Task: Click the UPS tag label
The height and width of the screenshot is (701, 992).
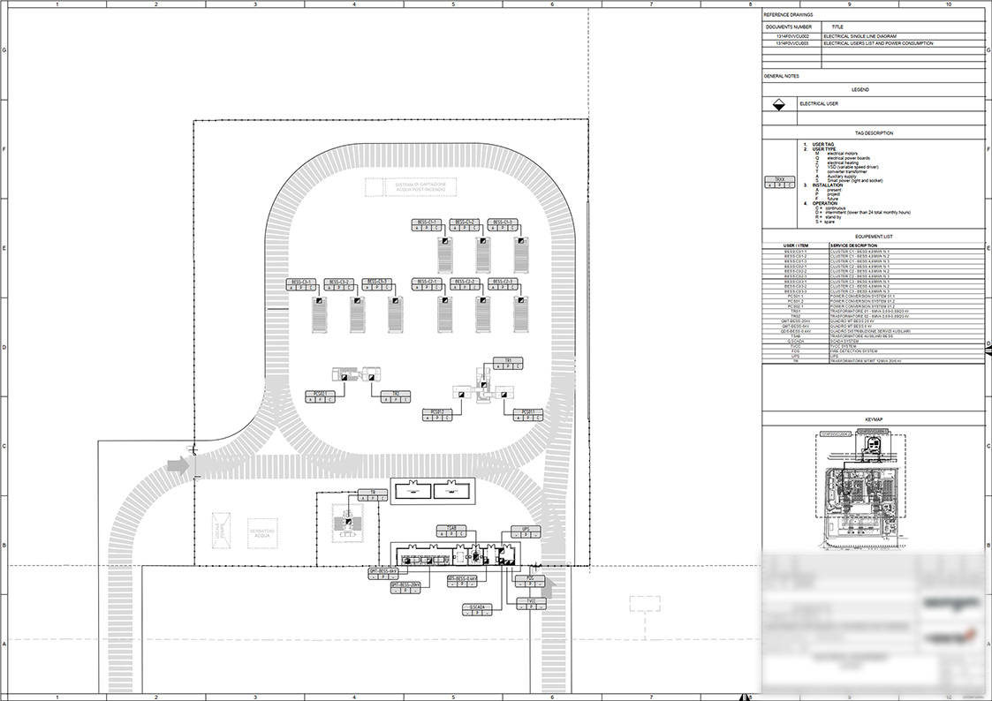Action: coord(526,529)
